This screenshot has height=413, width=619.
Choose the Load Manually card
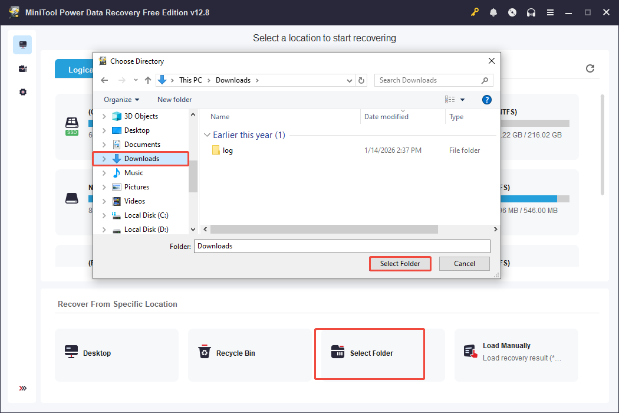pos(516,355)
